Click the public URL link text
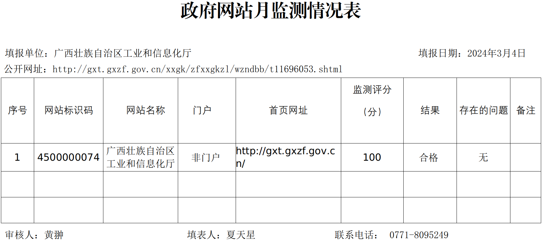Image resolution: width=543 pixels, height=242 pixels. (x=197, y=69)
